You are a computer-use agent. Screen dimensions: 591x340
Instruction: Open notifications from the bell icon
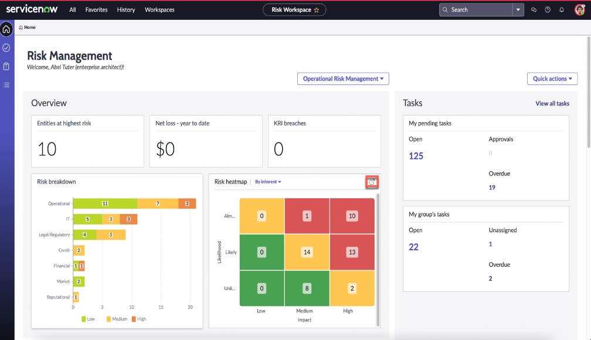click(x=561, y=9)
